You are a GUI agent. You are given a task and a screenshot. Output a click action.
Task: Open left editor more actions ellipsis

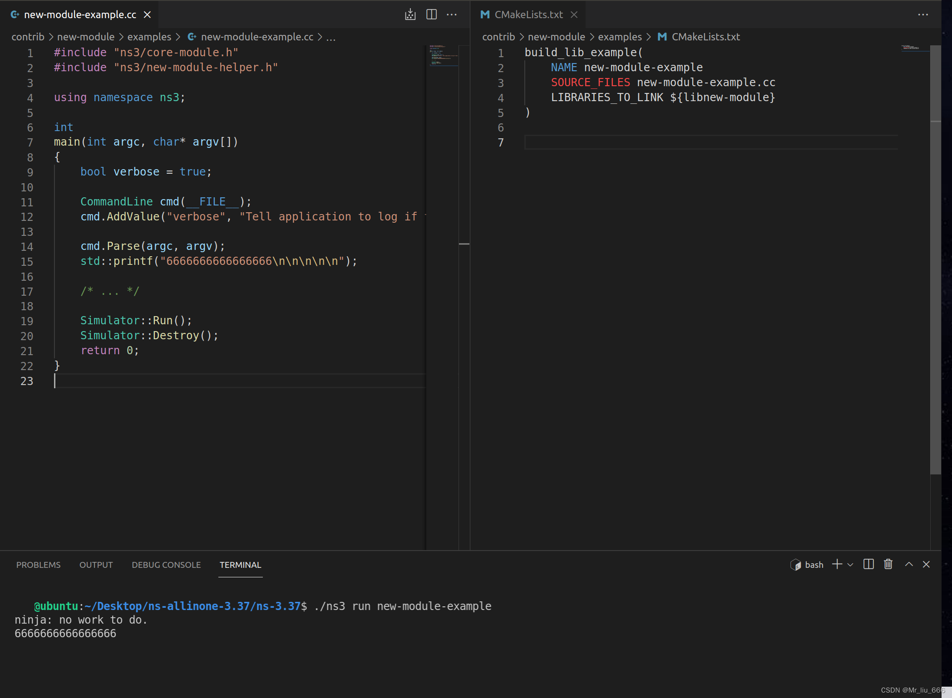[x=452, y=15]
